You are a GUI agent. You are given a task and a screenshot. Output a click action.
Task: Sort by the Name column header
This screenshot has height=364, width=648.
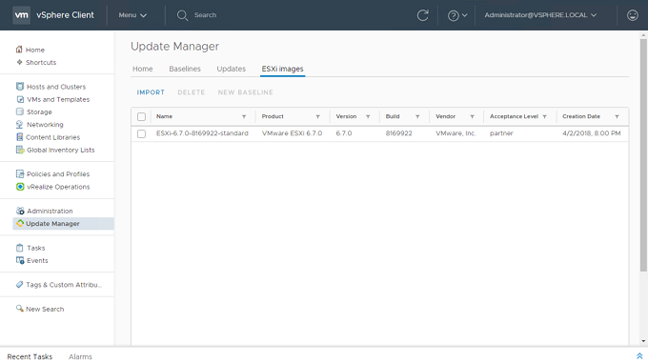click(x=164, y=116)
